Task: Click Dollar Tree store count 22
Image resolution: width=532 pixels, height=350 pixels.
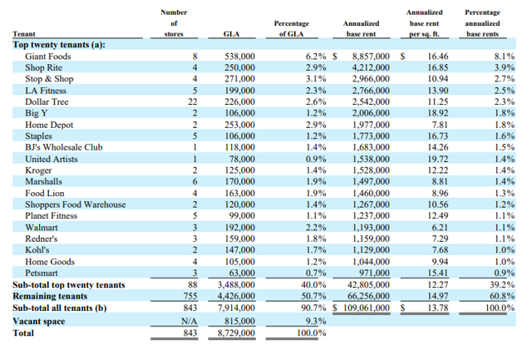Action: click(192, 102)
